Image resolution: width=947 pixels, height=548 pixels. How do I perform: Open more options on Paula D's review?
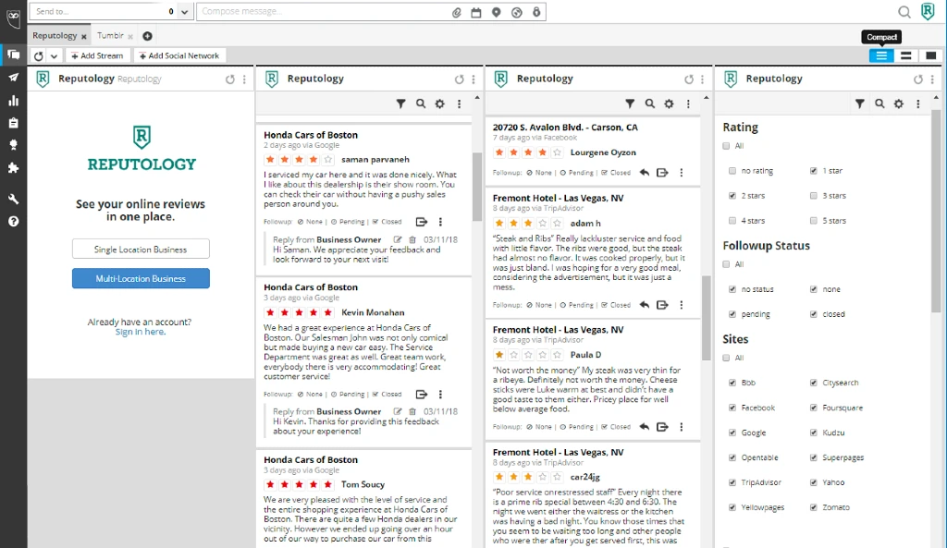coord(682,427)
